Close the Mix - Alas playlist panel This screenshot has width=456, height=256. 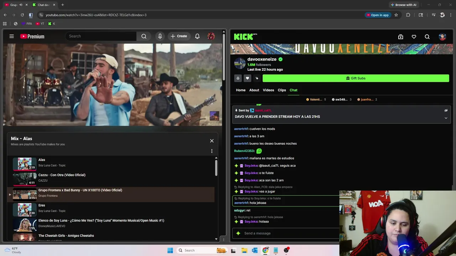(x=212, y=141)
